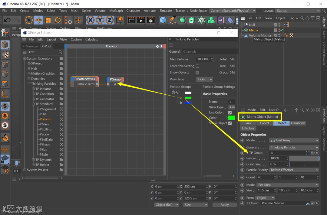327x215 pixels.
Task: Select the Spline Pen tool
Action: (x=173, y=20)
